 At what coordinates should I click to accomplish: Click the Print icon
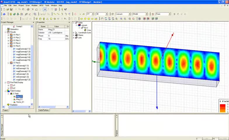28,9
